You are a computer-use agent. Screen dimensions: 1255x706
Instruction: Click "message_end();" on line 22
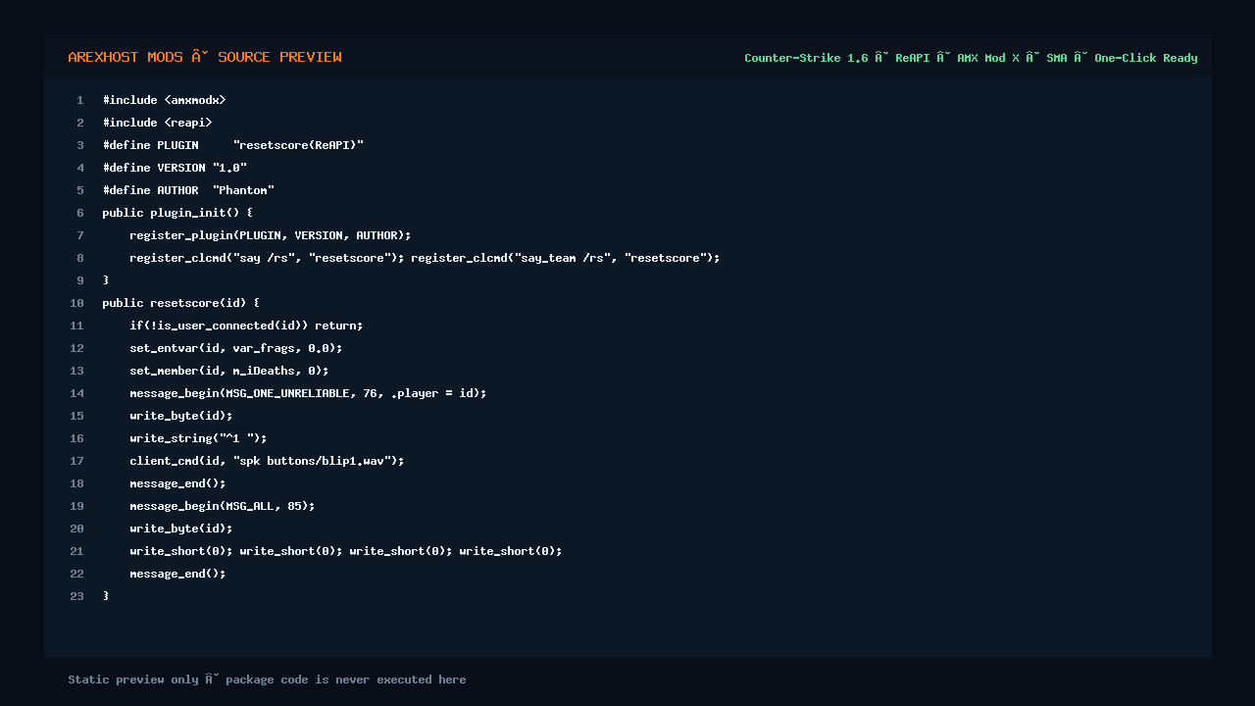coord(177,574)
